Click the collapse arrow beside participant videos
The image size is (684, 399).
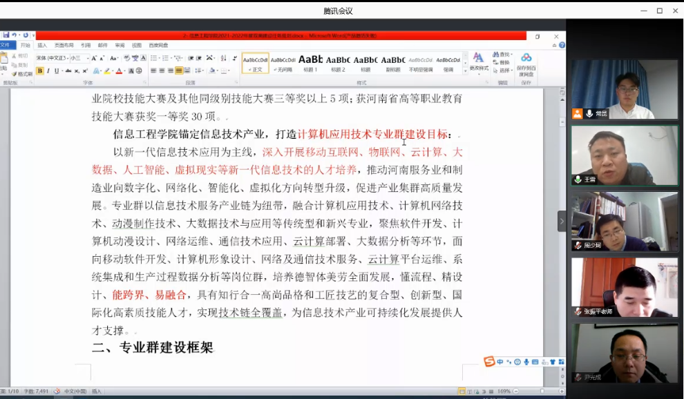click(561, 222)
